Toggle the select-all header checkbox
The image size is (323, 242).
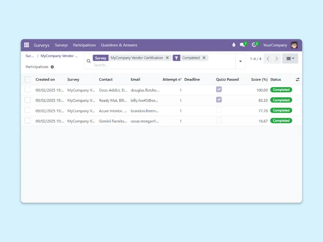pyautogui.click(x=28, y=80)
